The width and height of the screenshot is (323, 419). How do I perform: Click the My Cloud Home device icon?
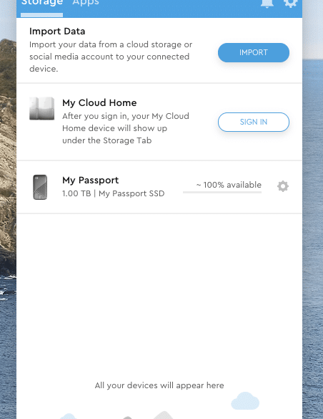click(42, 108)
